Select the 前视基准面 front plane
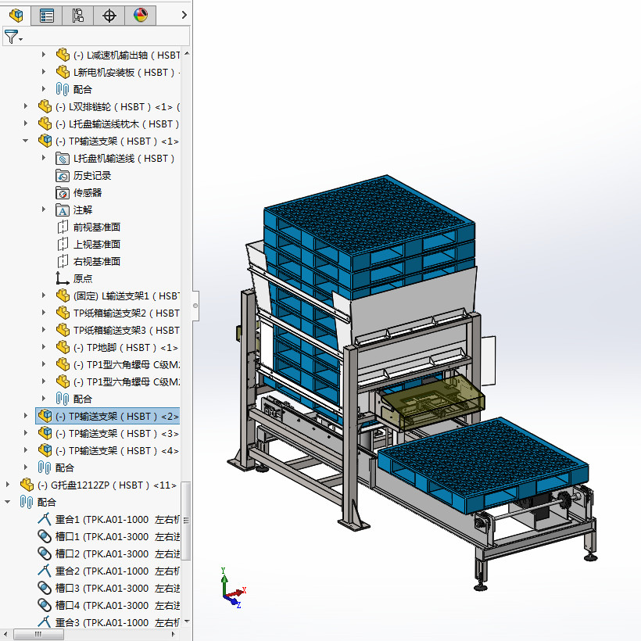This screenshot has height=641, width=641. 96,227
